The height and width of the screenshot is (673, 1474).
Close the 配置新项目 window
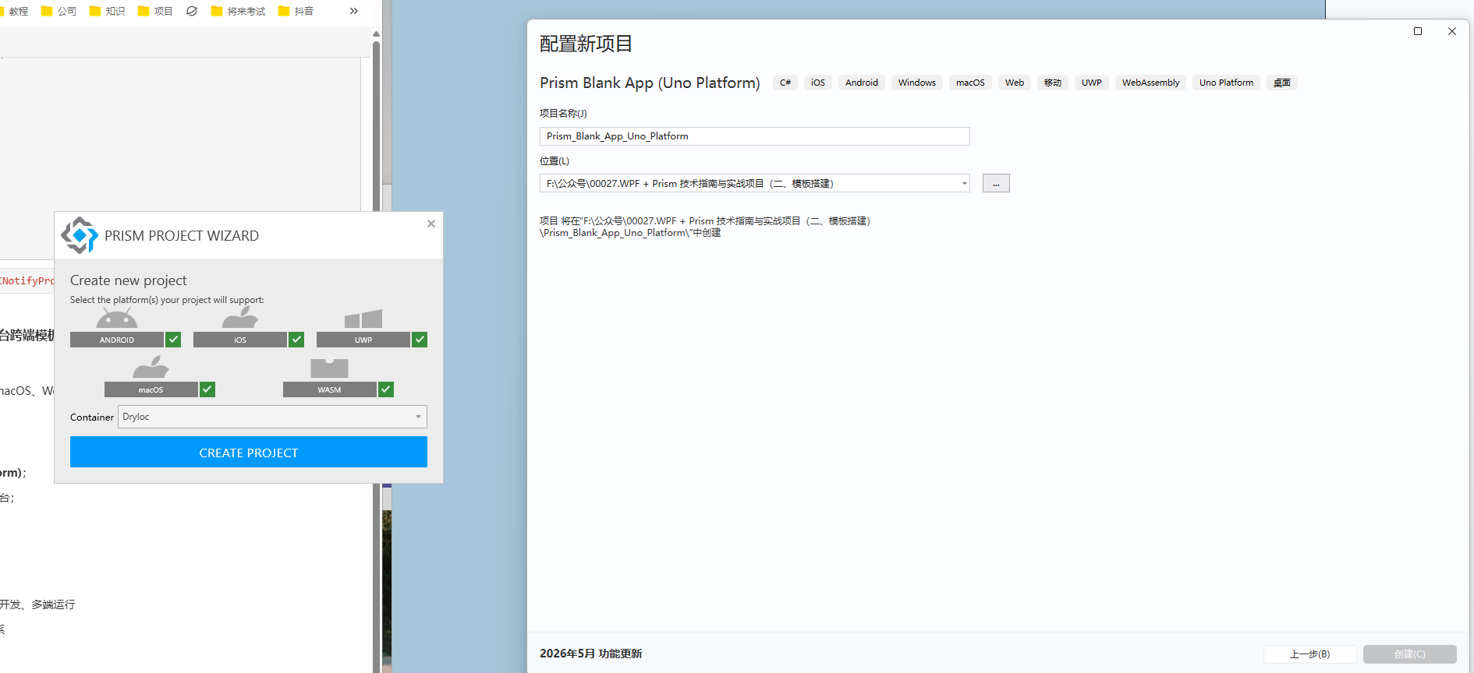pos(1452,31)
